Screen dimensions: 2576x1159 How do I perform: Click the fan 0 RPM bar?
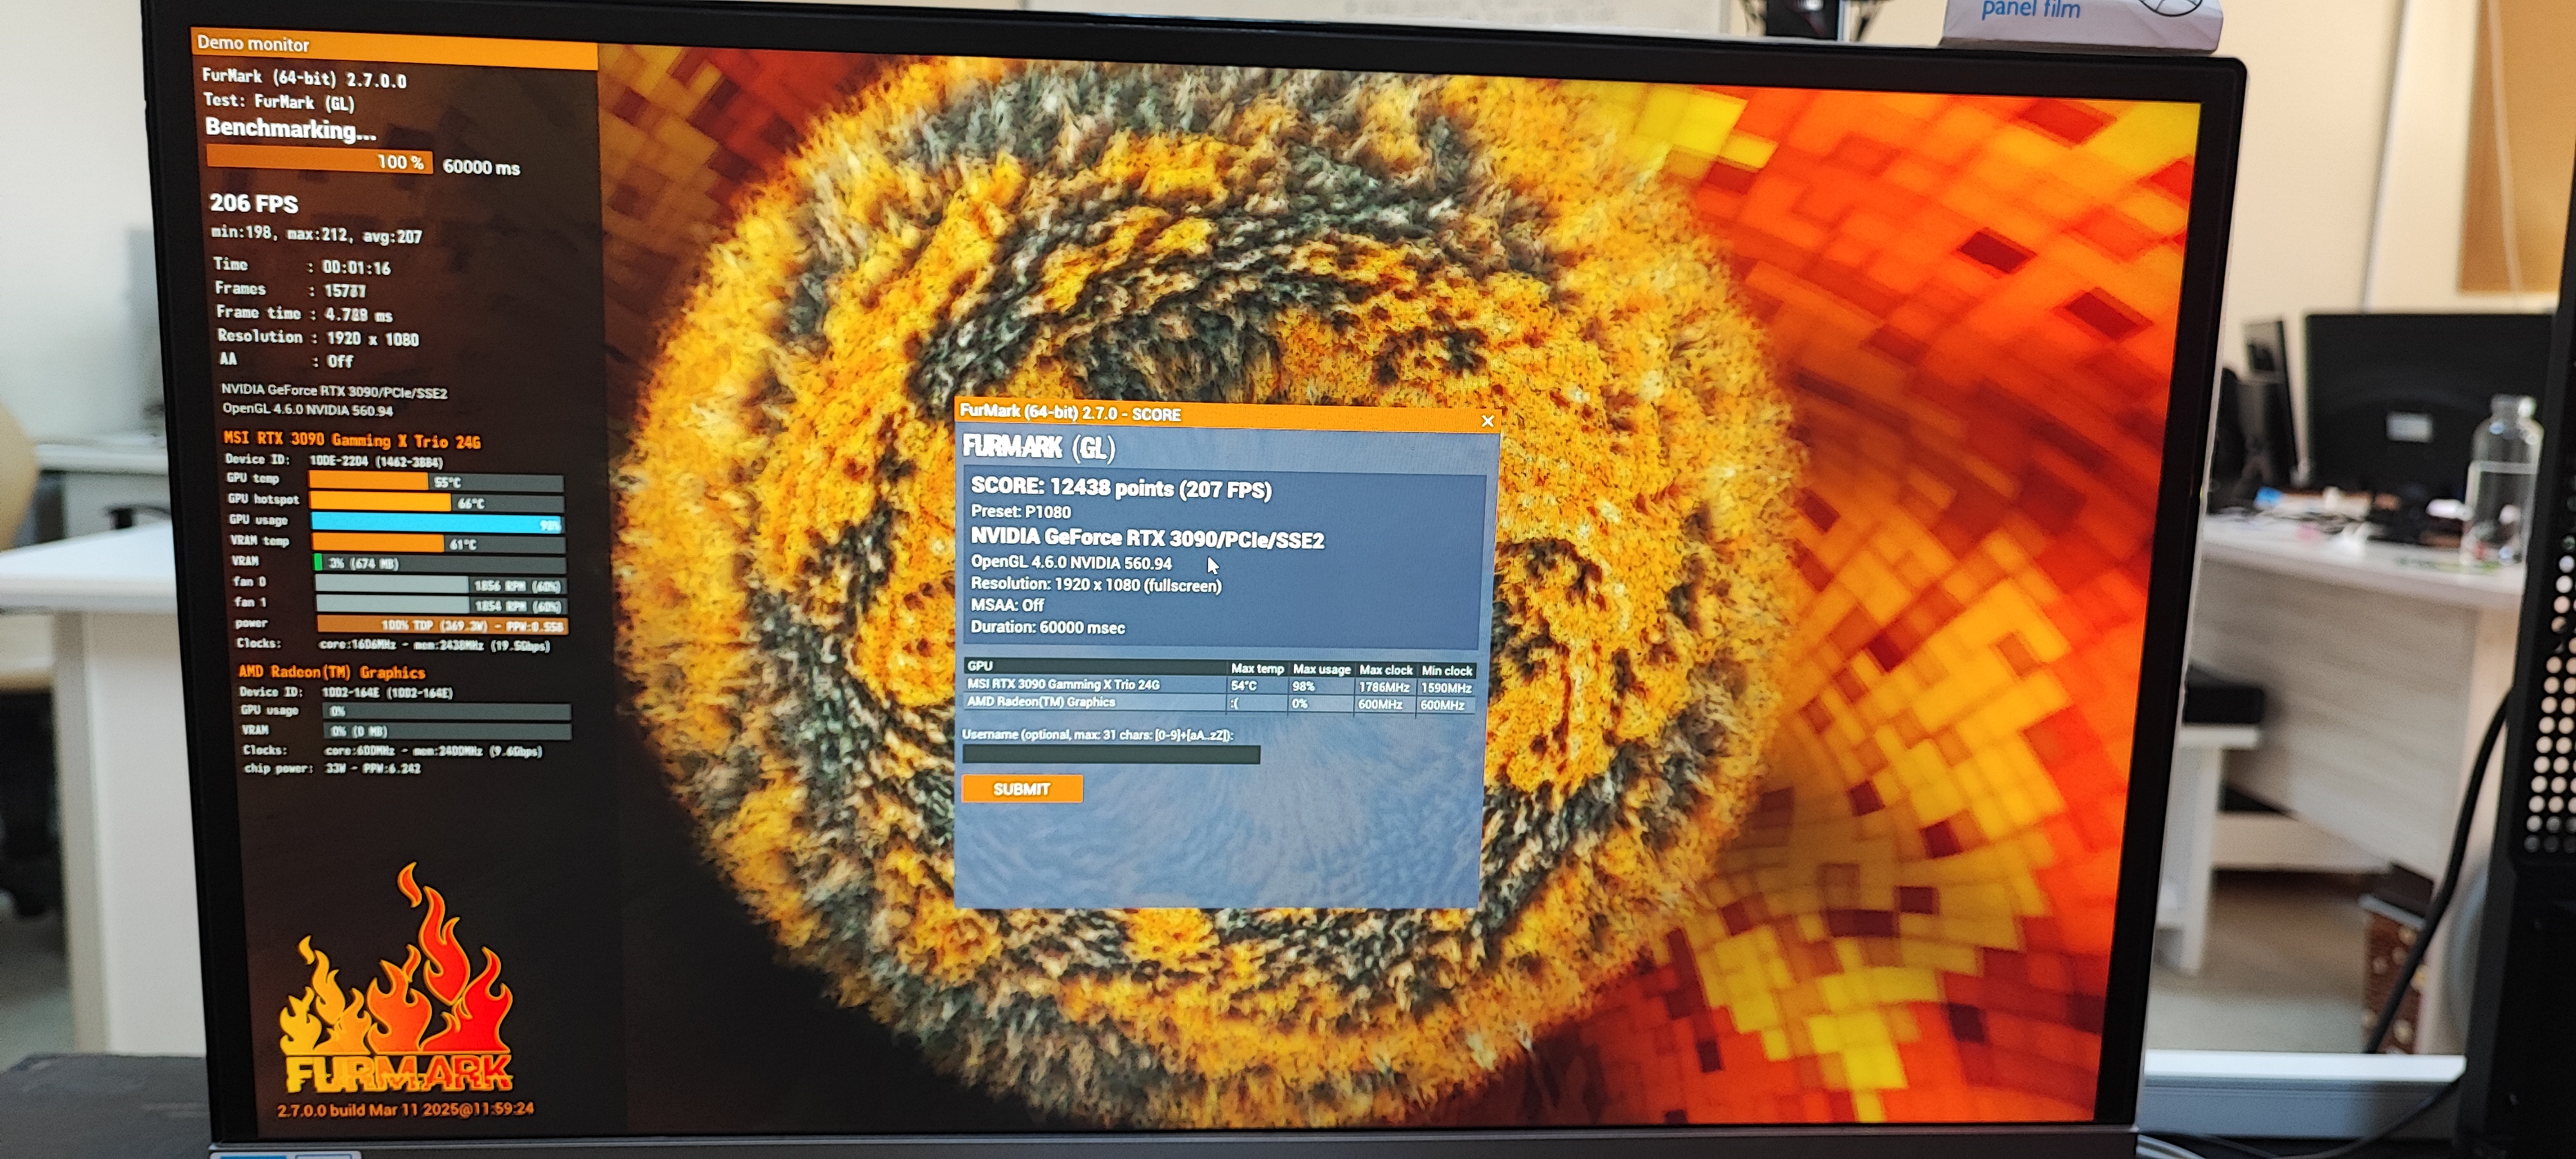[x=440, y=584]
